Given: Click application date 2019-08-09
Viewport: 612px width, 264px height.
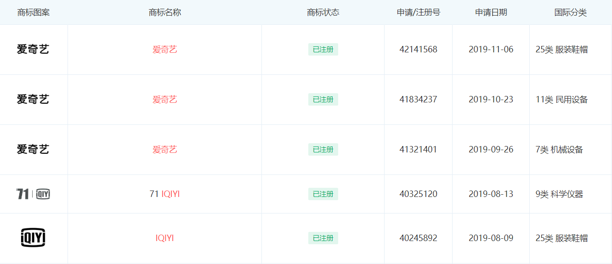Looking at the screenshot, I should click(491, 238).
